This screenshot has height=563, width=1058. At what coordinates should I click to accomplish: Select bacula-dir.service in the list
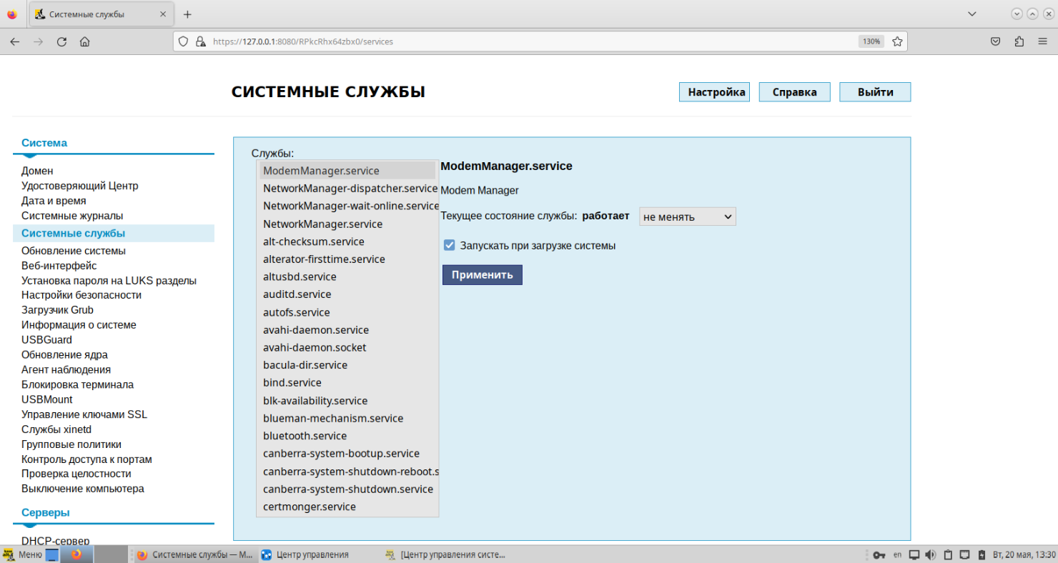(x=348, y=365)
